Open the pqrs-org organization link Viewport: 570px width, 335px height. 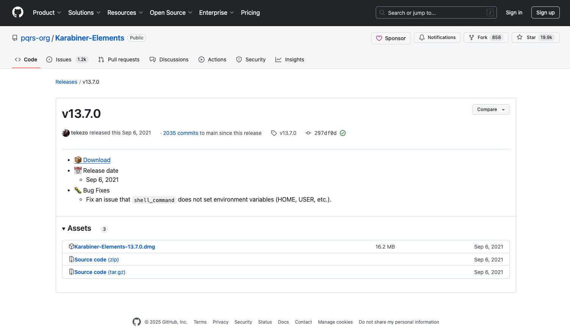[35, 38]
